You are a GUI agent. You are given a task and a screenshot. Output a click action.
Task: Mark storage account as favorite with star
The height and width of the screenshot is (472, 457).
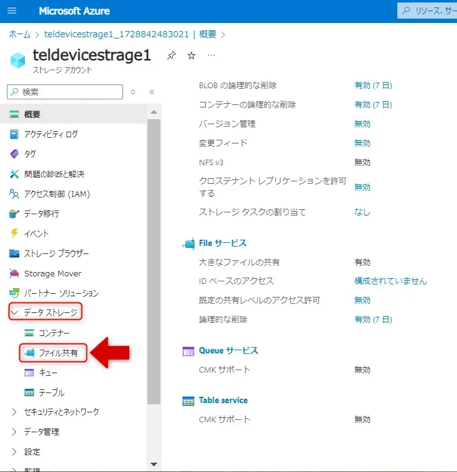(x=192, y=55)
